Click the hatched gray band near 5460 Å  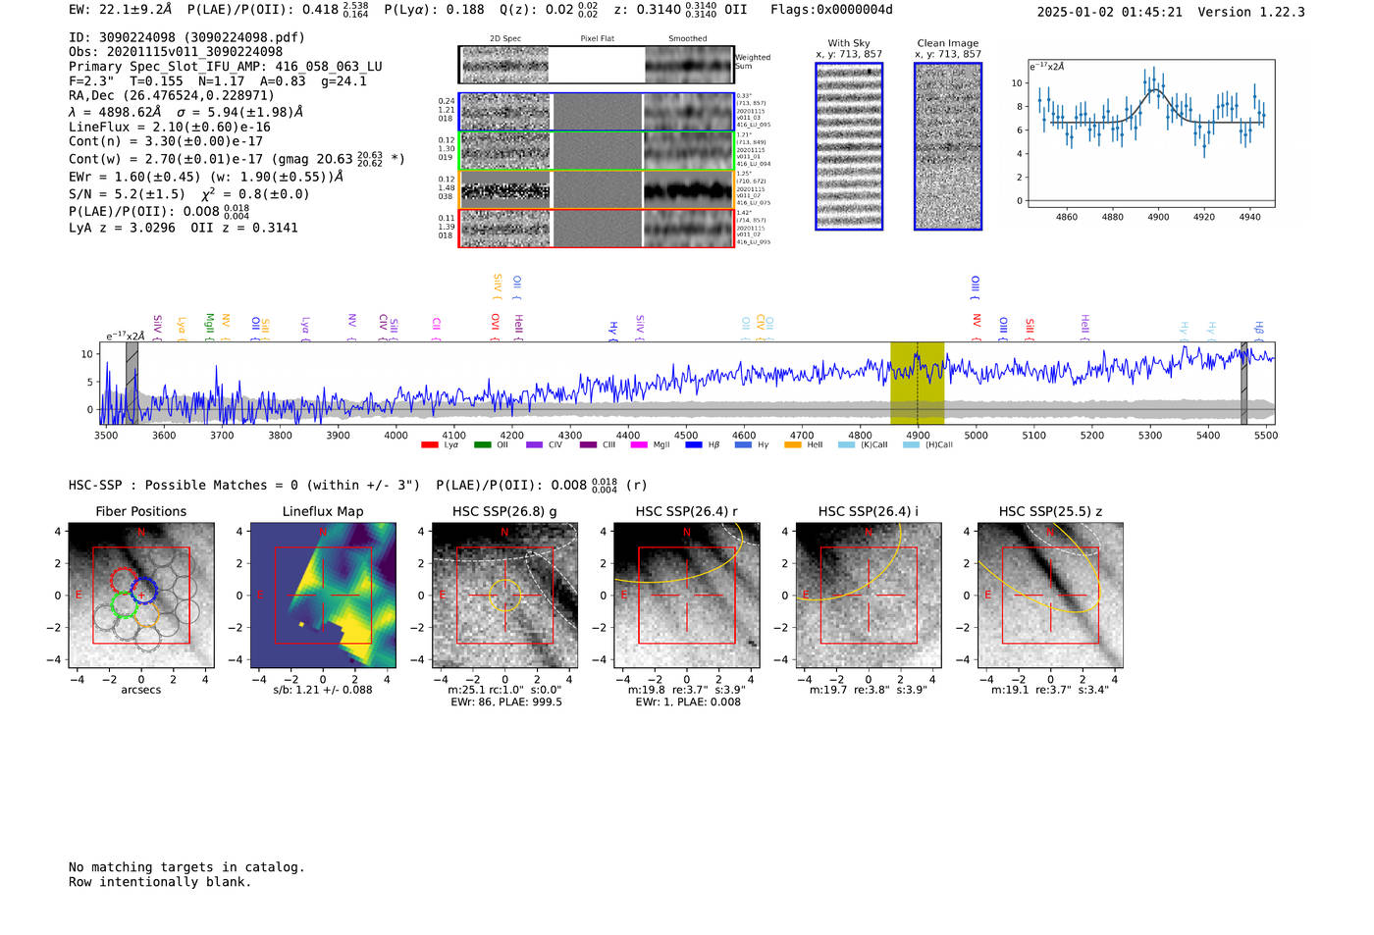tap(1243, 383)
